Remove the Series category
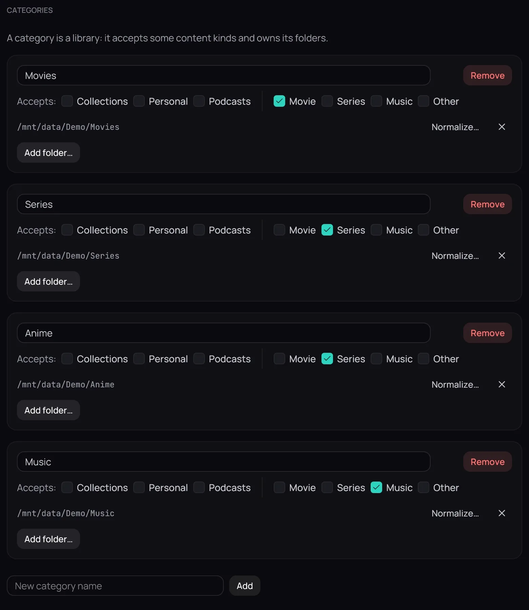Screen dimensions: 529x610 488,204
